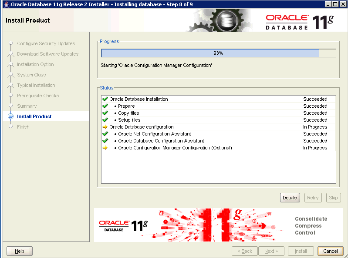Screen dimensions: 348x258
Task: Click the Help button
Action: pyautogui.click(x=20, y=251)
